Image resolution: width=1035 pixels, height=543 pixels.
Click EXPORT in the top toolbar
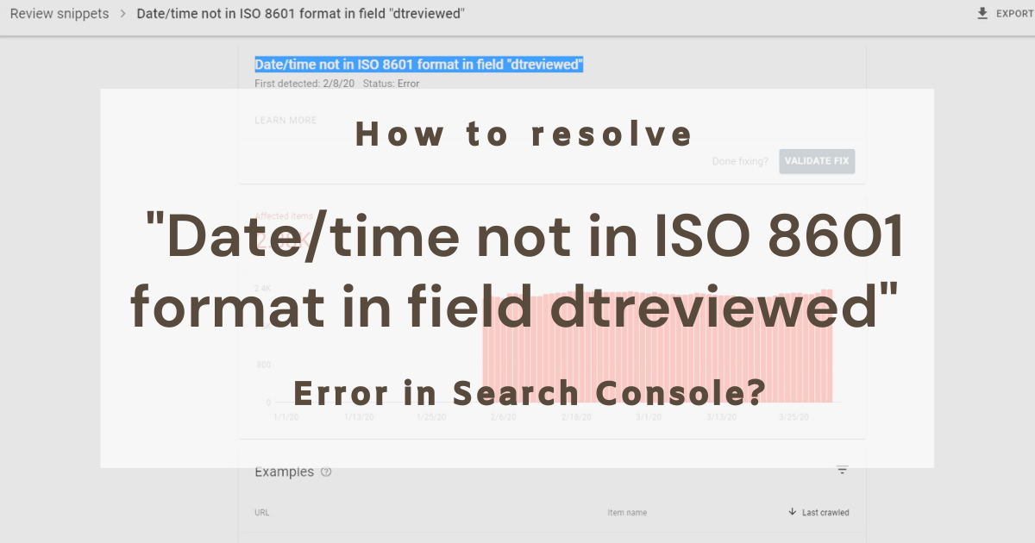[1007, 13]
